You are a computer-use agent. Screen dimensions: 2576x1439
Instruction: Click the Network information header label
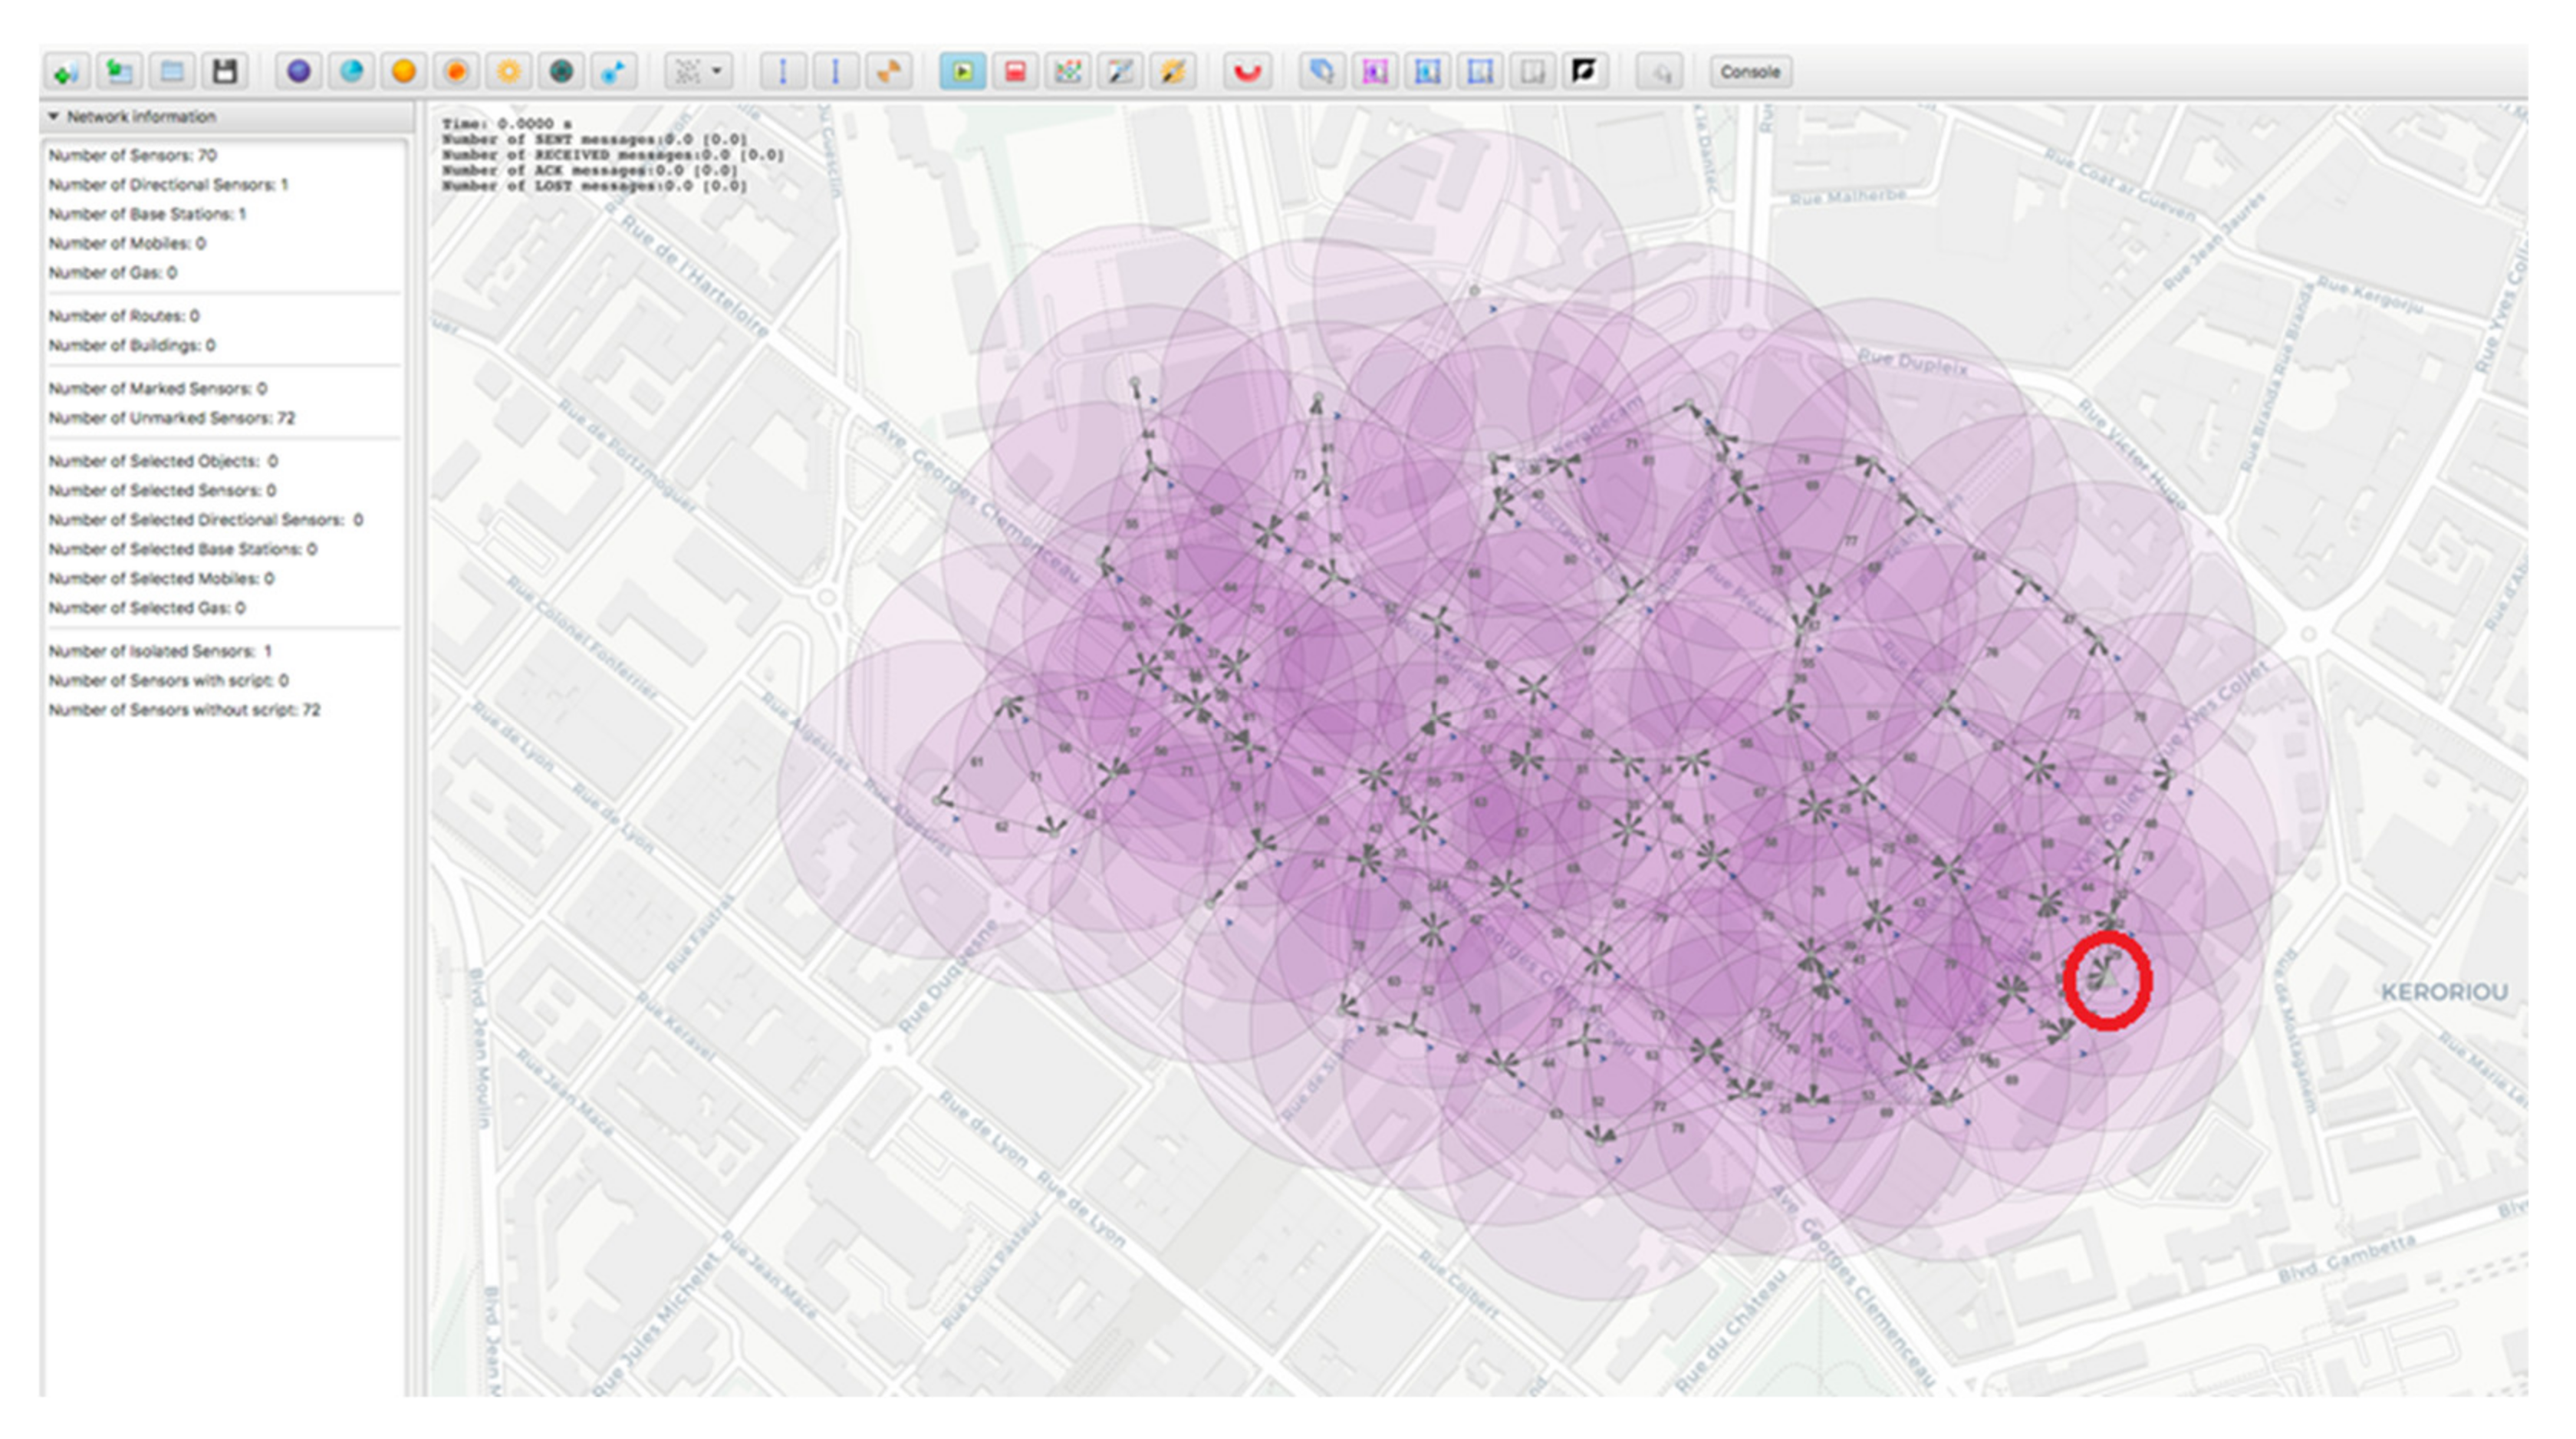coord(141,117)
